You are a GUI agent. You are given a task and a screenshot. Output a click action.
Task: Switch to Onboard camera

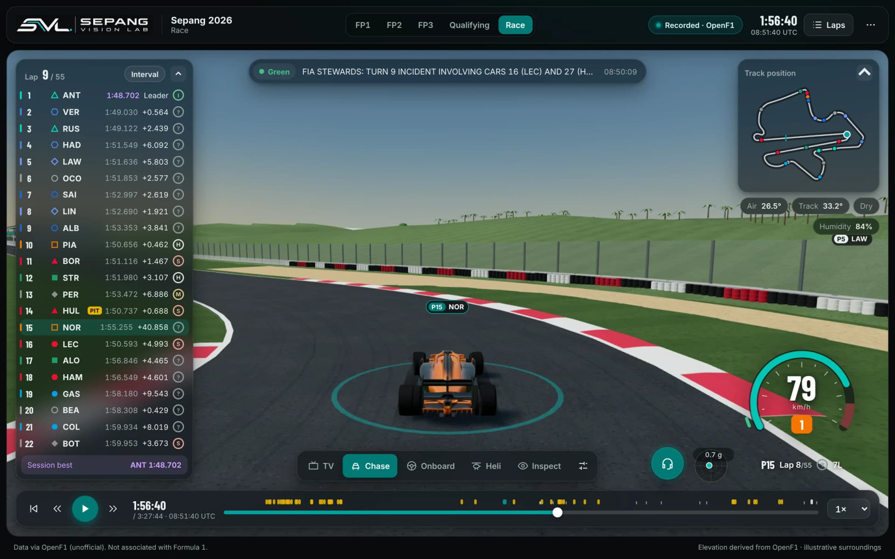(431, 466)
